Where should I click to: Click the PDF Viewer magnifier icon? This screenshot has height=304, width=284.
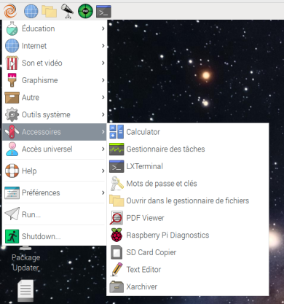pos(117,218)
